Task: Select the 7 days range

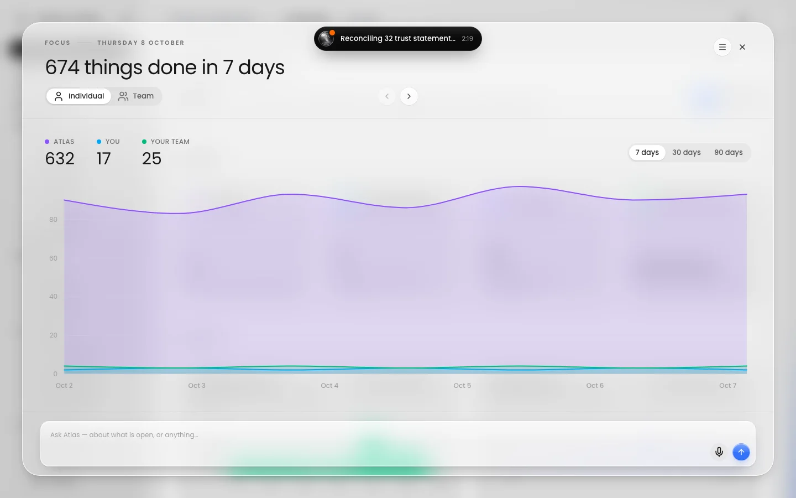Action: point(647,153)
